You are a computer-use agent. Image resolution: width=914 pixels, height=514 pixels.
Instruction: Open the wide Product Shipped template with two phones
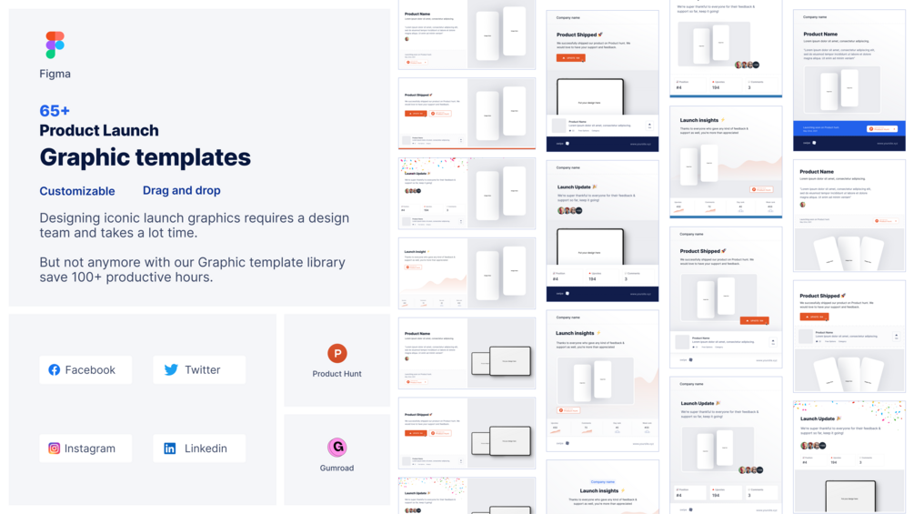pyautogui.click(x=467, y=113)
